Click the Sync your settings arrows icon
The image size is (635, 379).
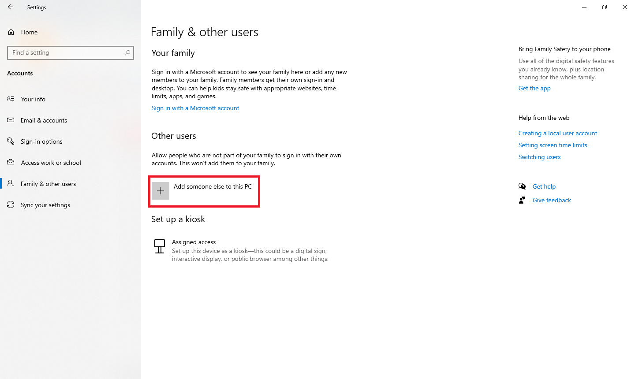tap(11, 204)
